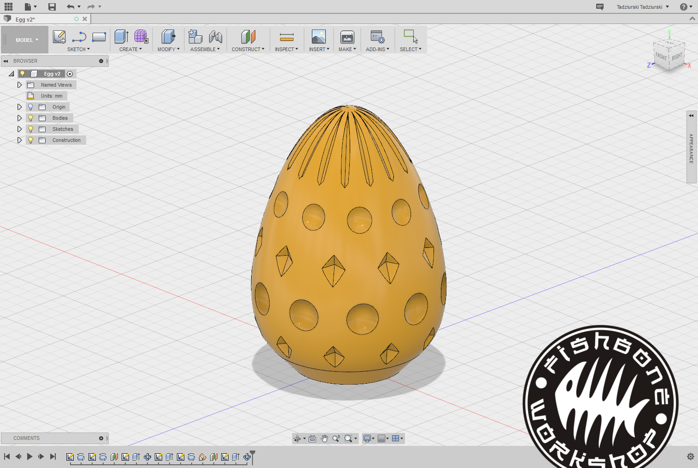This screenshot has height=468, width=698.
Task: Click the FRONT face of the ViewCube
Action: [x=661, y=56]
